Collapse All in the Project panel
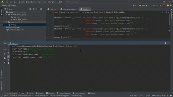The image size is (173, 97). pos(37,9)
